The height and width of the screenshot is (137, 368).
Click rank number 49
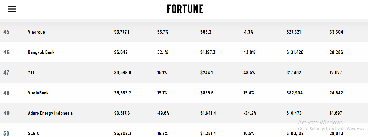point(7,113)
